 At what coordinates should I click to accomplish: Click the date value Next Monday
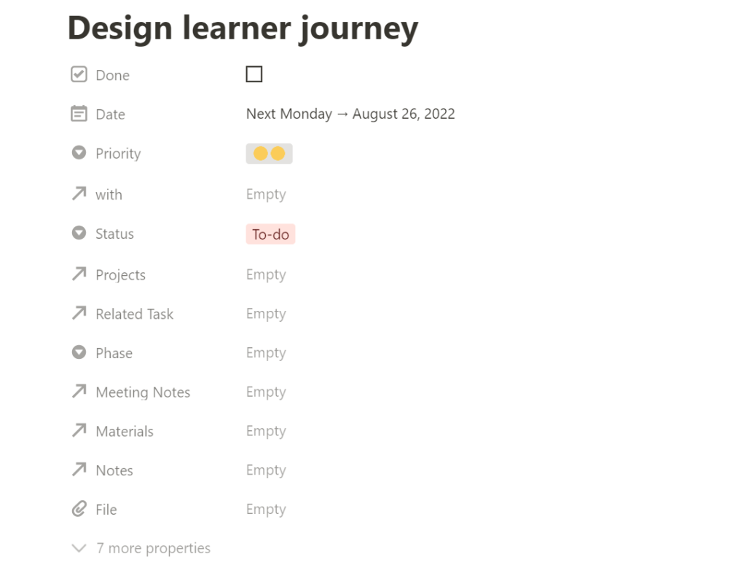pos(288,114)
